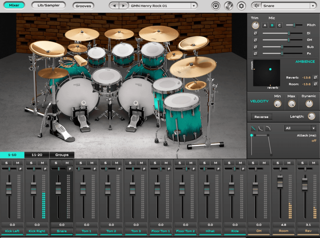Open F filter on Kick Left
Viewport: 320px width, 238px height.
pos(20,169)
